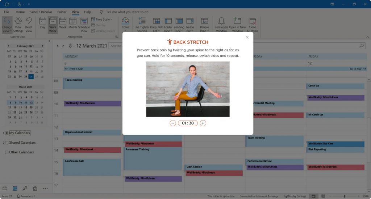Open Daily Task List dropdown

157,25
